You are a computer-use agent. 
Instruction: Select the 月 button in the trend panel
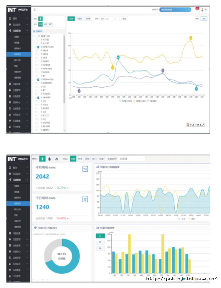coord(100,242)
